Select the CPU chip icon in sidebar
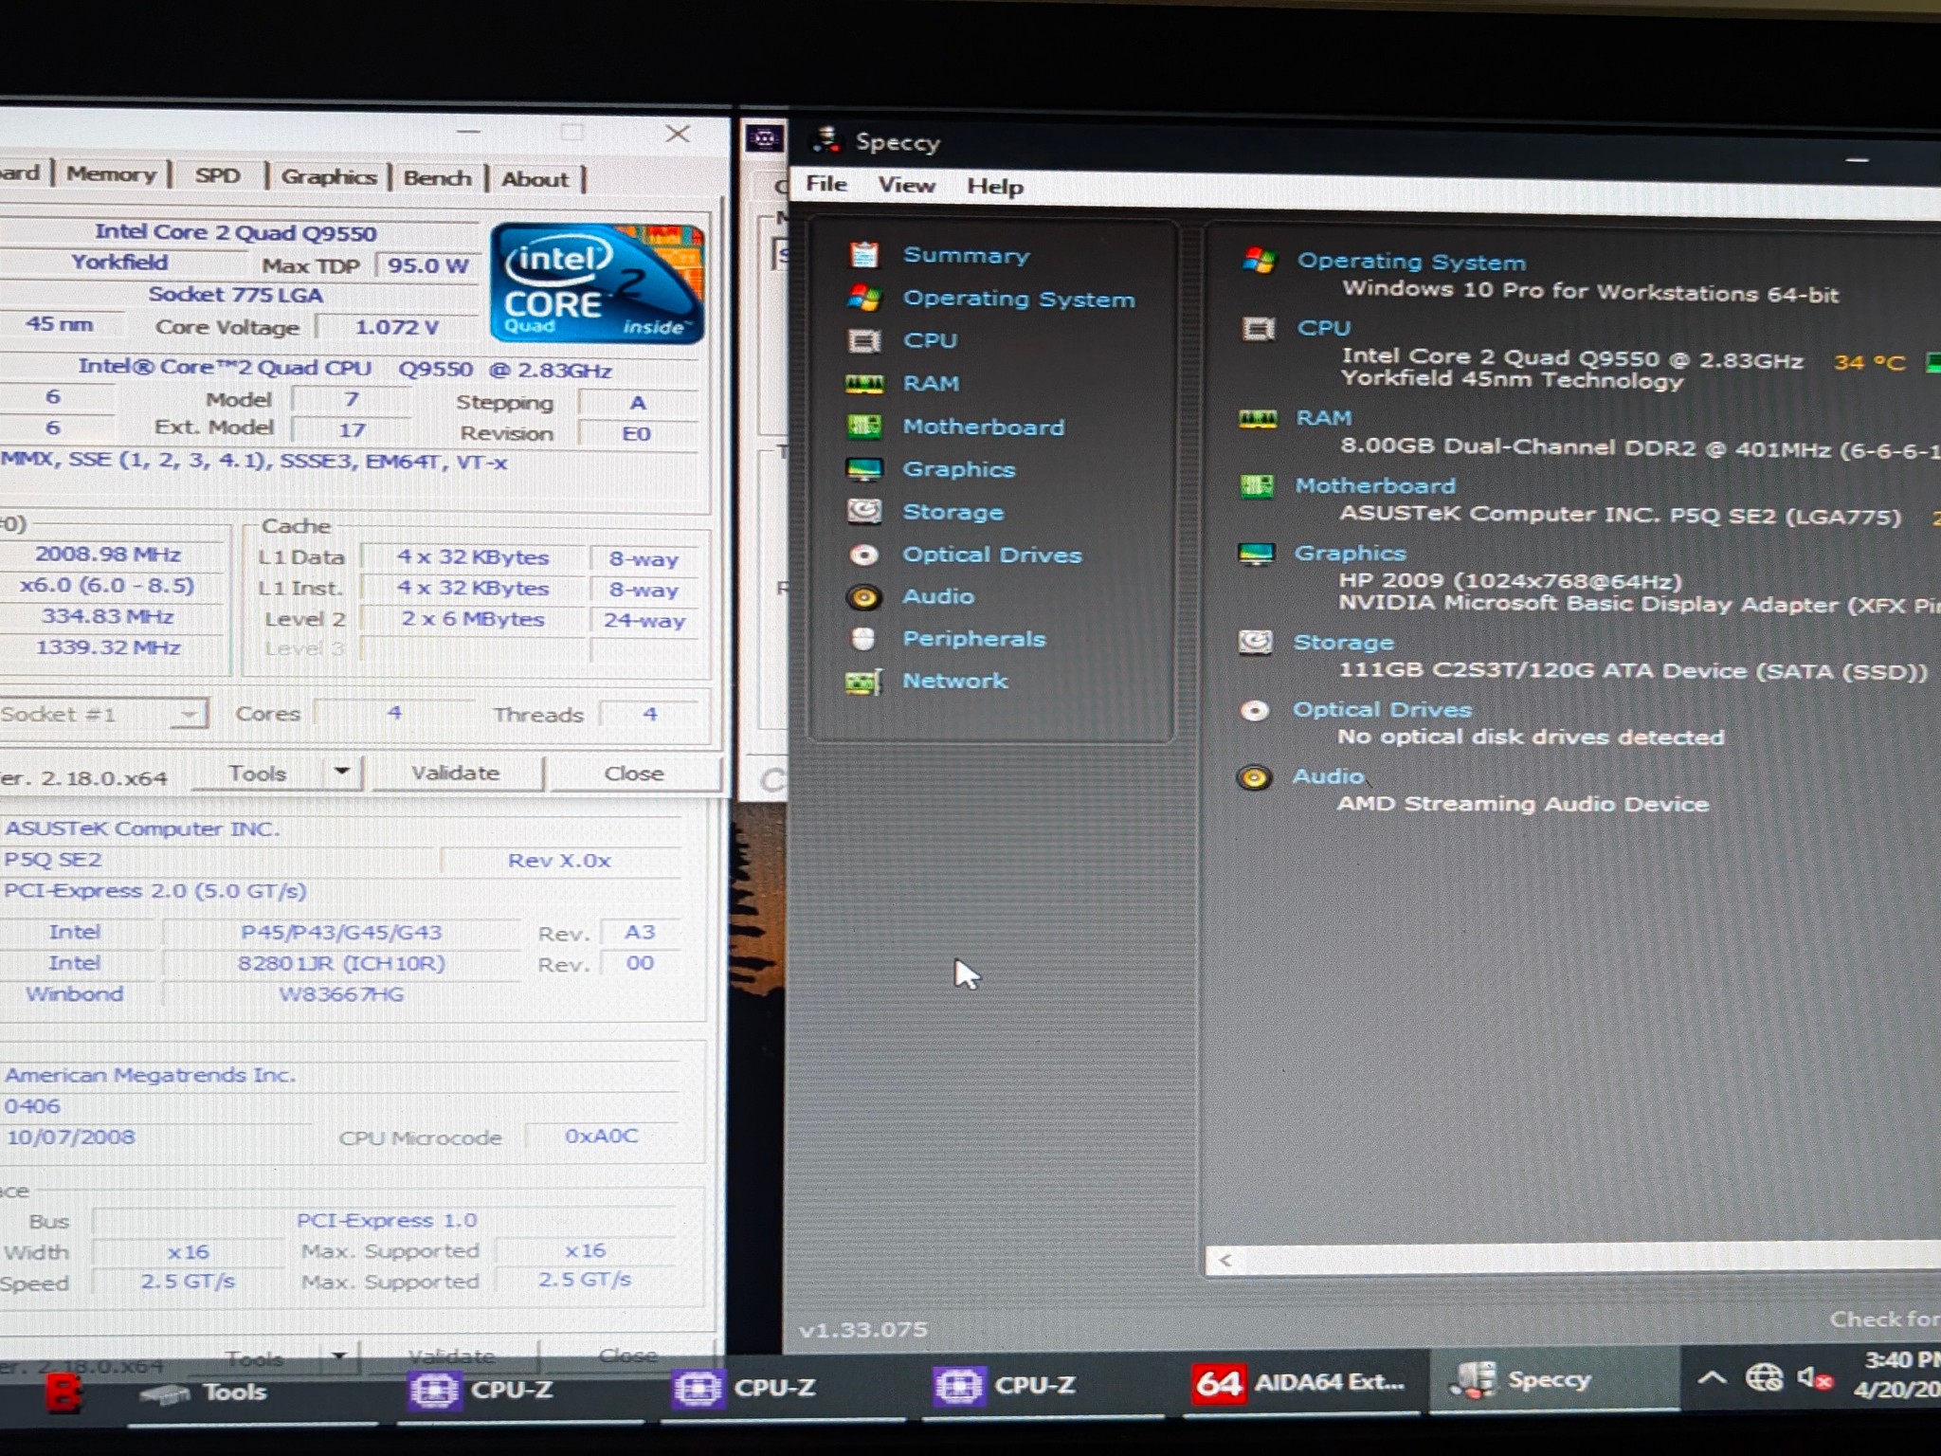Image resolution: width=1941 pixels, height=1456 pixels. pyautogui.click(x=863, y=340)
